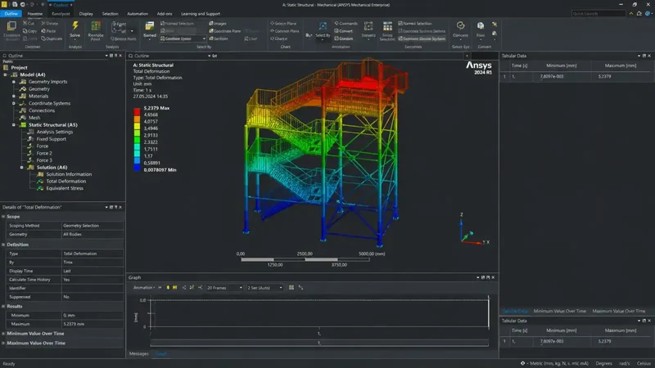Click the Delete icon in the ribbon
This screenshot has height=368, width=655.
tap(44, 24)
